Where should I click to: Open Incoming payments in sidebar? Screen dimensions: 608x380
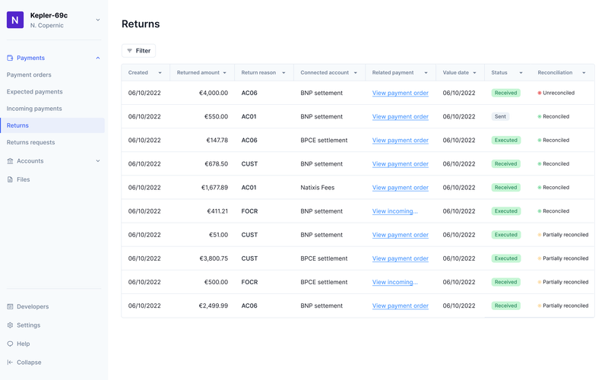tap(34, 109)
